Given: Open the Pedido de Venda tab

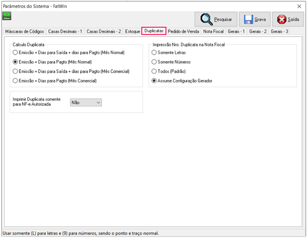Looking at the screenshot, I should pos(183,32).
